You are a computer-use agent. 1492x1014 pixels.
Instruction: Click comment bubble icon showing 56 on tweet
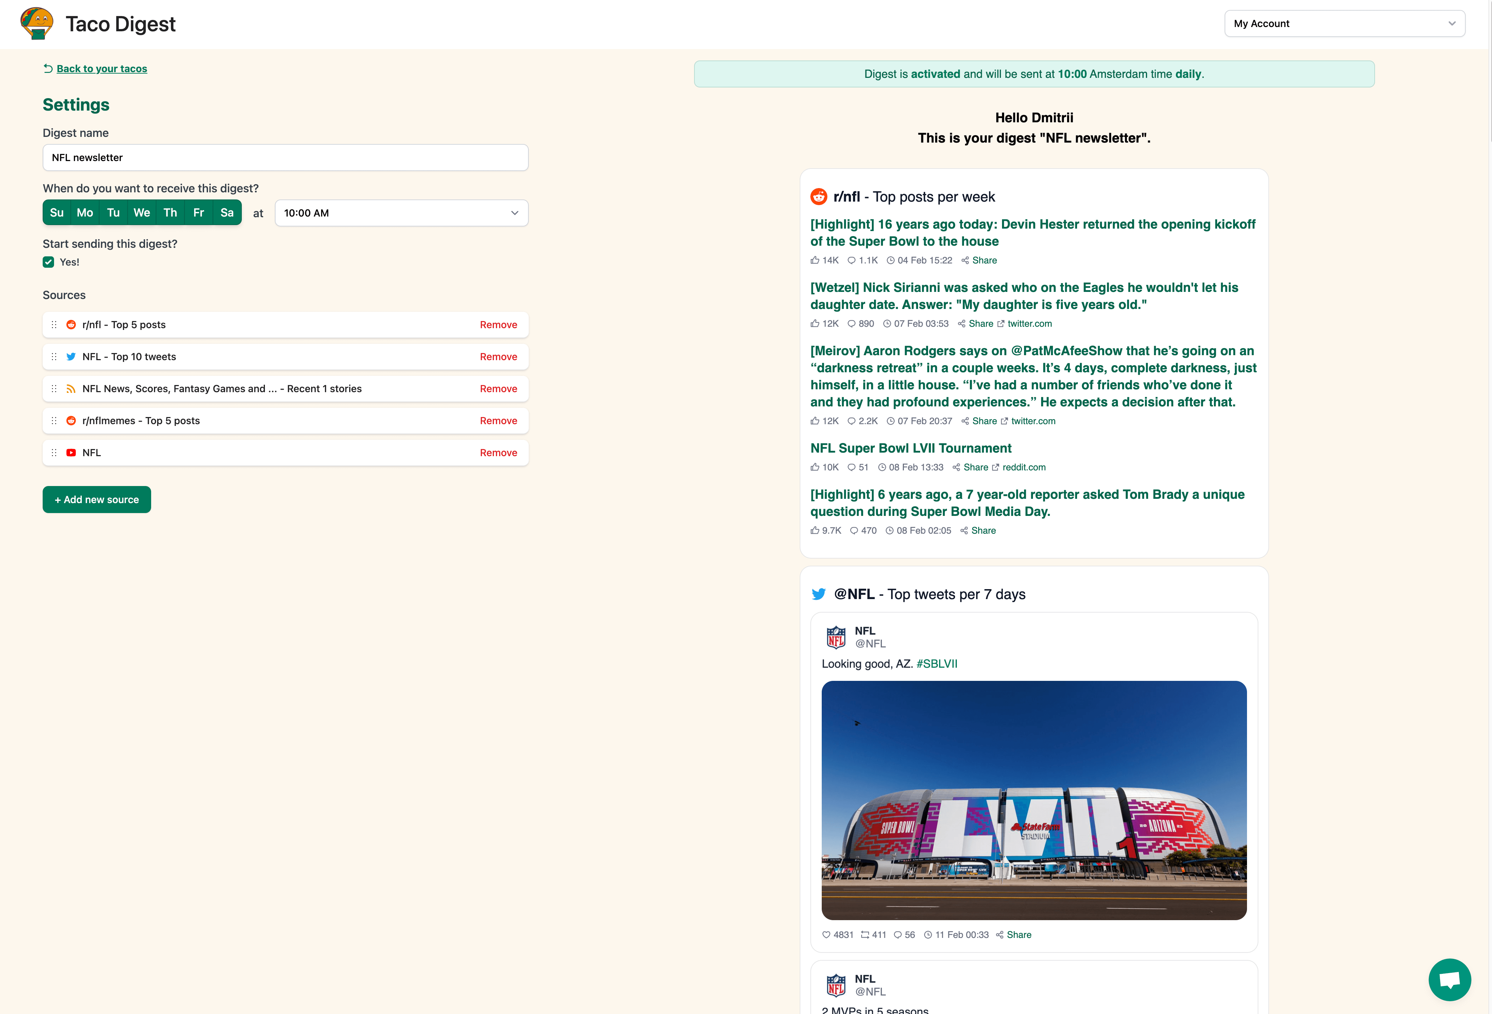897,934
